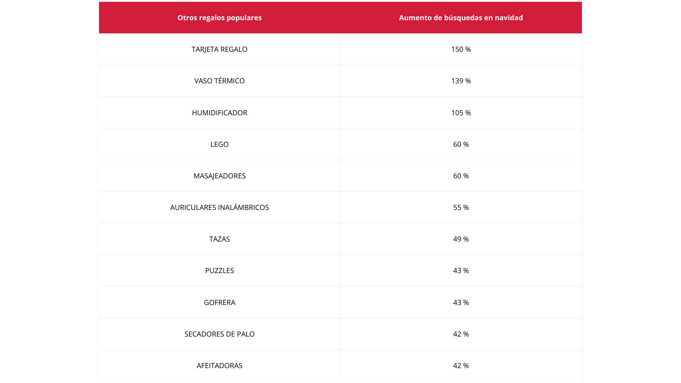Select SECADORES DE PALO cell
This screenshot has width=681, height=383.
pyautogui.click(x=220, y=334)
